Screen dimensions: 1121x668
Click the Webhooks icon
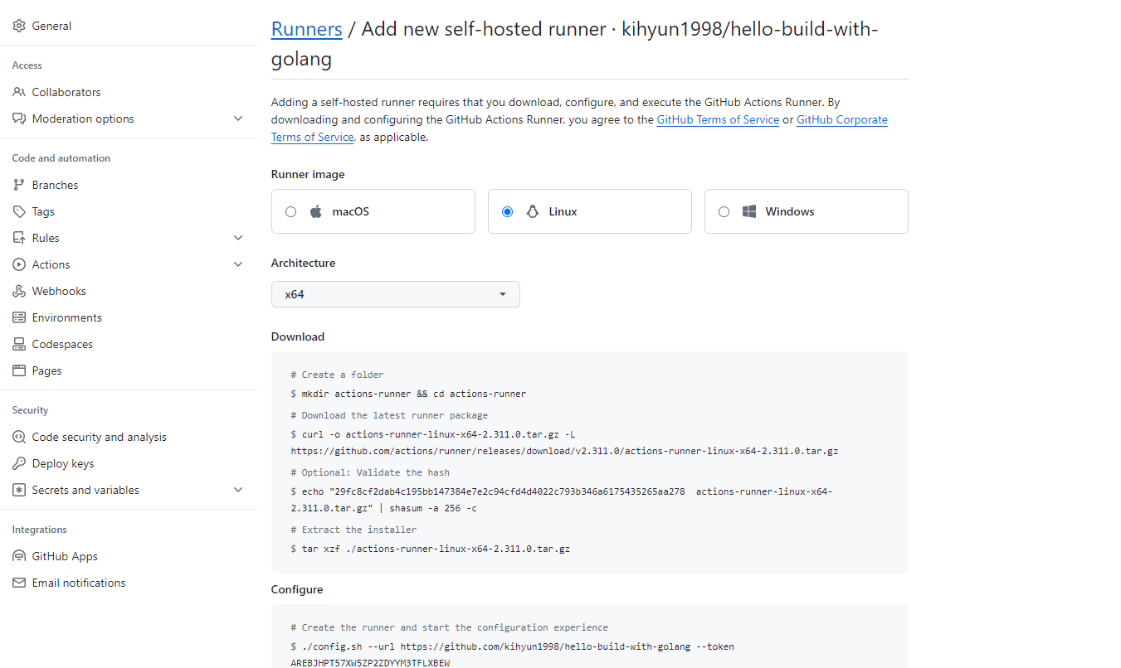click(19, 291)
